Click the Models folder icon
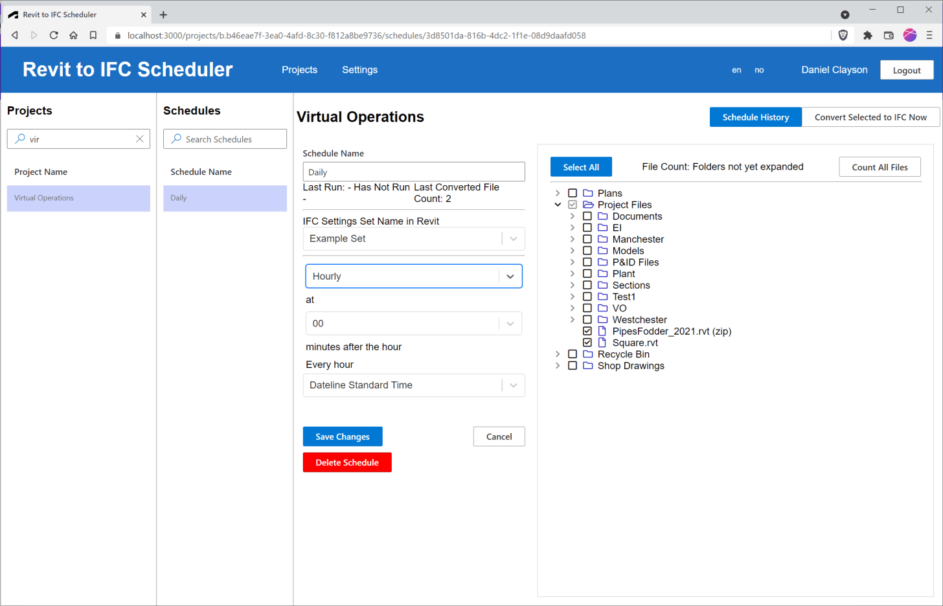This screenshot has height=606, width=943. [603, 251]
